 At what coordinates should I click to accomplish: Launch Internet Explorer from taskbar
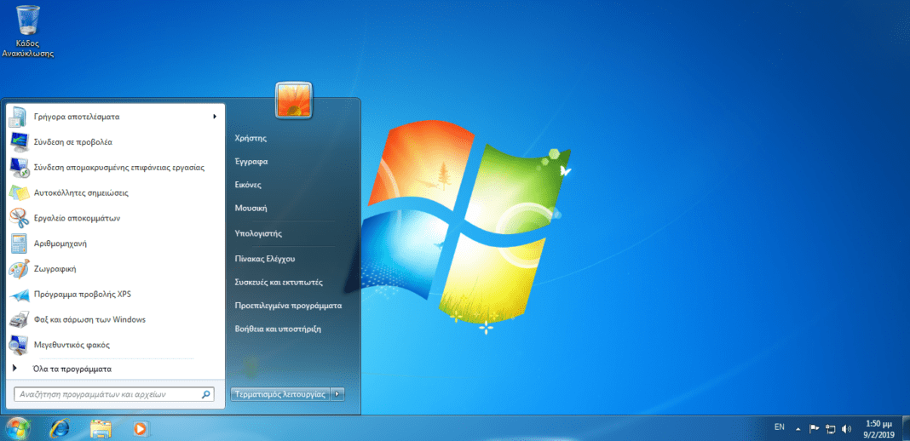pyautogui.click(x=59, y=428)
